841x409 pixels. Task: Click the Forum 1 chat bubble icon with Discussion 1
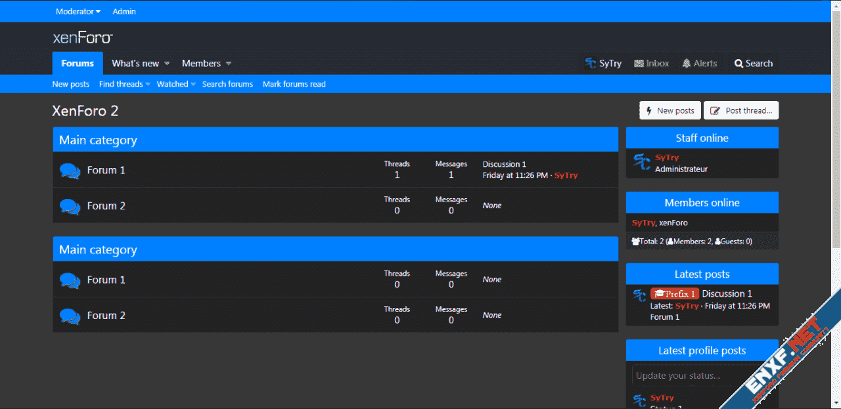tap(70, 171)
